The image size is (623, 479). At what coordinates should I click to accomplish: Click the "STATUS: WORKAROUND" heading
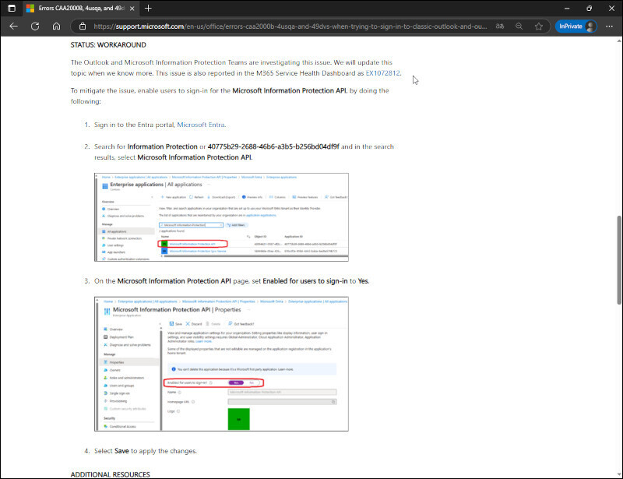click(x=108, y=45)
